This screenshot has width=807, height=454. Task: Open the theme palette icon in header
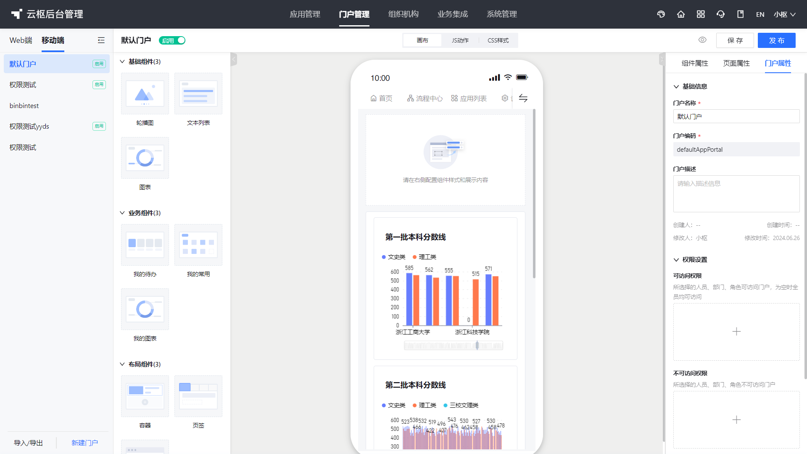661,14
